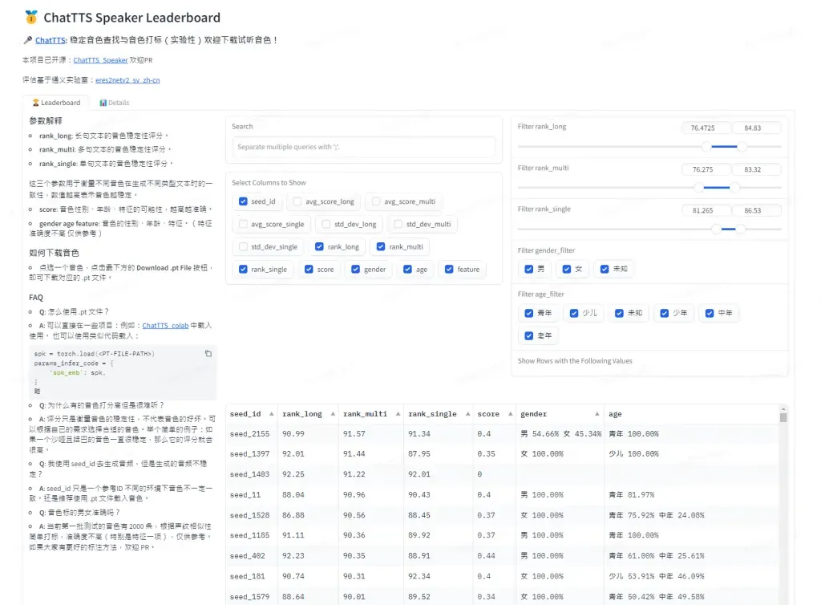Image resolution: width=821 pixels, height=605 pixels.
Task: Uncheck the rank_long column checkbox
Action: tap(319, 246)
